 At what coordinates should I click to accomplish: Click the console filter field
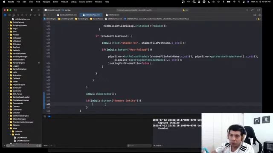click(x=139, y=145)
